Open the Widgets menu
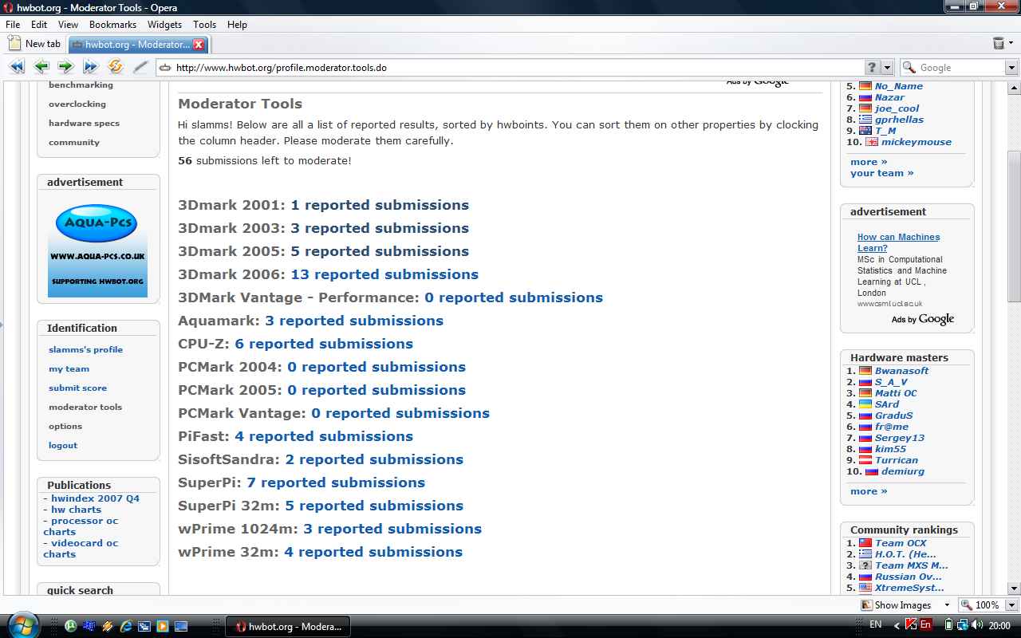1021x638 pixels. coord(164,25)
